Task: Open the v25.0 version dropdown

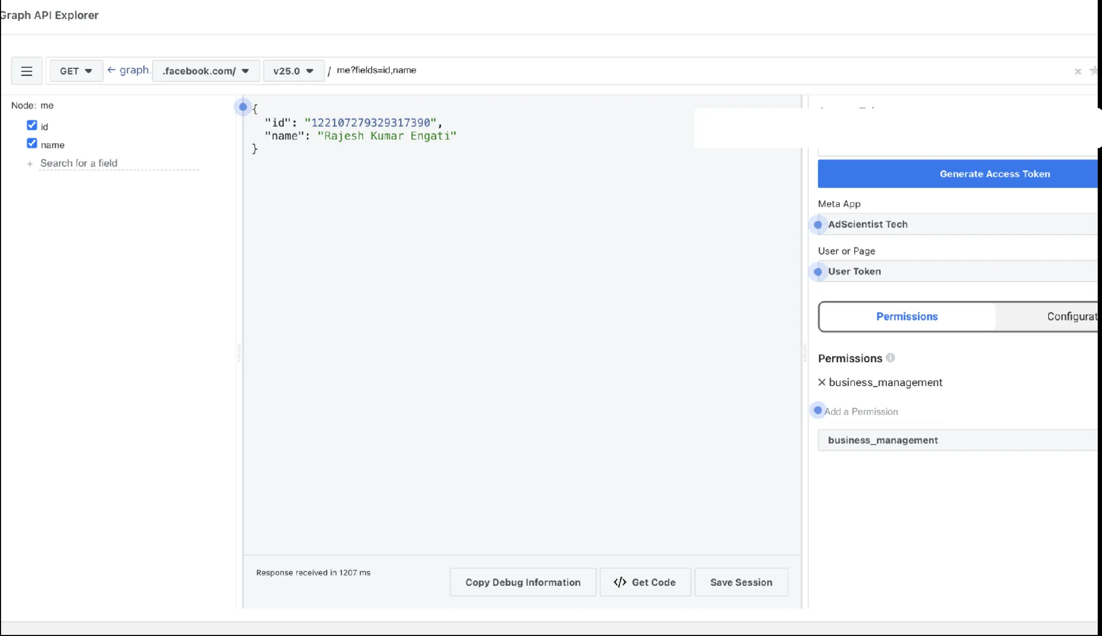Action: [x=294, y=71]
